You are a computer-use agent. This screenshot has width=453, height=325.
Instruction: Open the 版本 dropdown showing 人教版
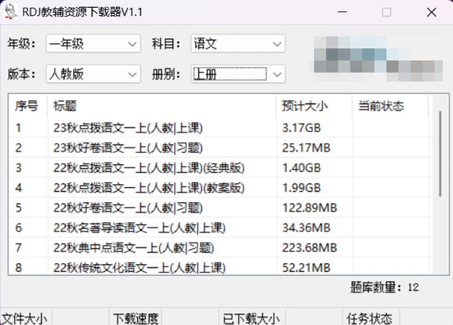pyautogui.click(x=93, y=74)
